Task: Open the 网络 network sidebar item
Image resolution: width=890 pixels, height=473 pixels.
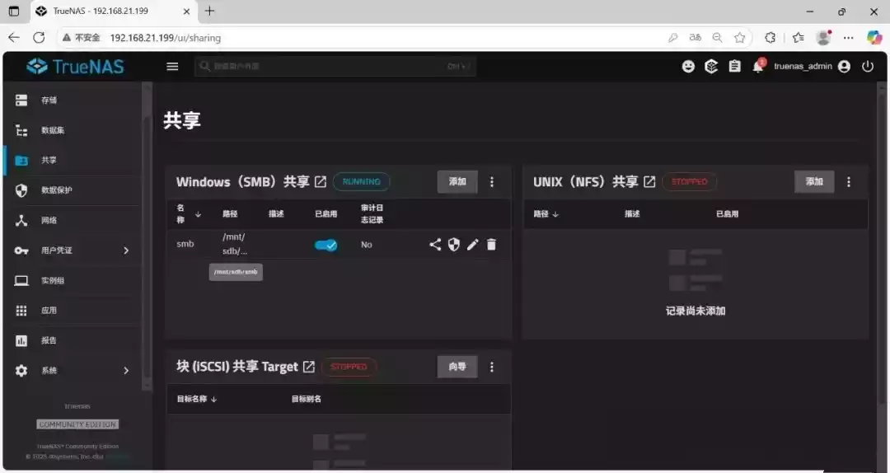Action: 73,220
